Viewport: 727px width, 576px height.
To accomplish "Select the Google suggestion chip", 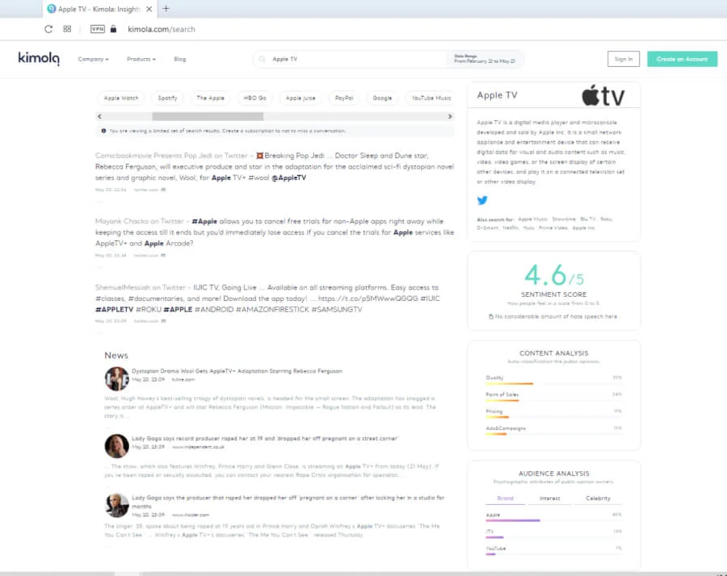I will coord(383,98).
